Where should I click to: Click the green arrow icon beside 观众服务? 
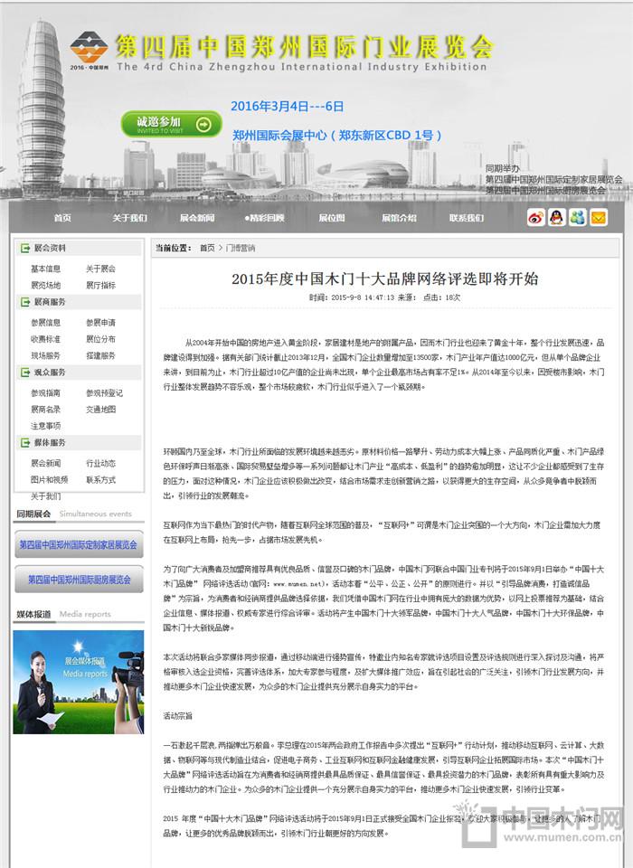coord(25,372)
